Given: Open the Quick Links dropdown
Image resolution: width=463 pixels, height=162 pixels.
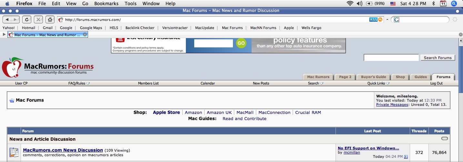Looking at the screenshot, I should pos(378,83).
